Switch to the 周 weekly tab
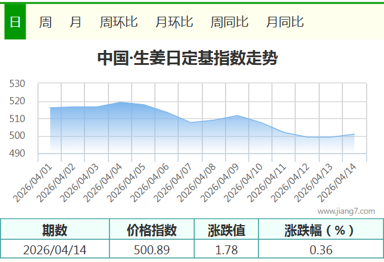Image resolution: width=384 pixels, height=262 pixels. pos(45,22)
